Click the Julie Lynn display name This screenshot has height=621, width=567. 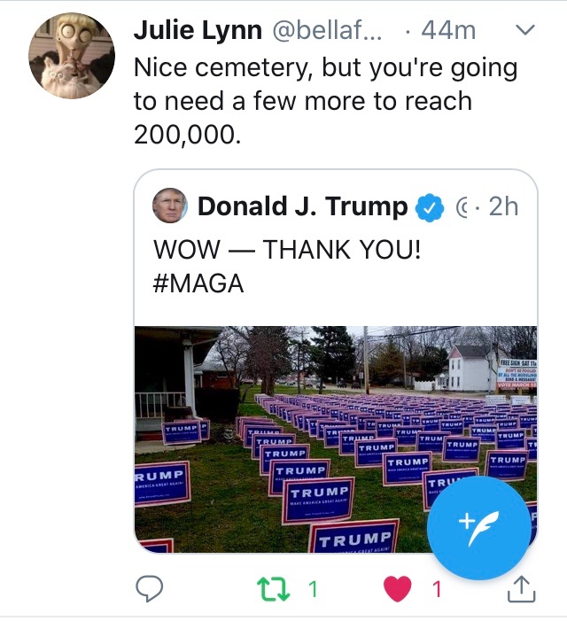click(x=198, y=30)
